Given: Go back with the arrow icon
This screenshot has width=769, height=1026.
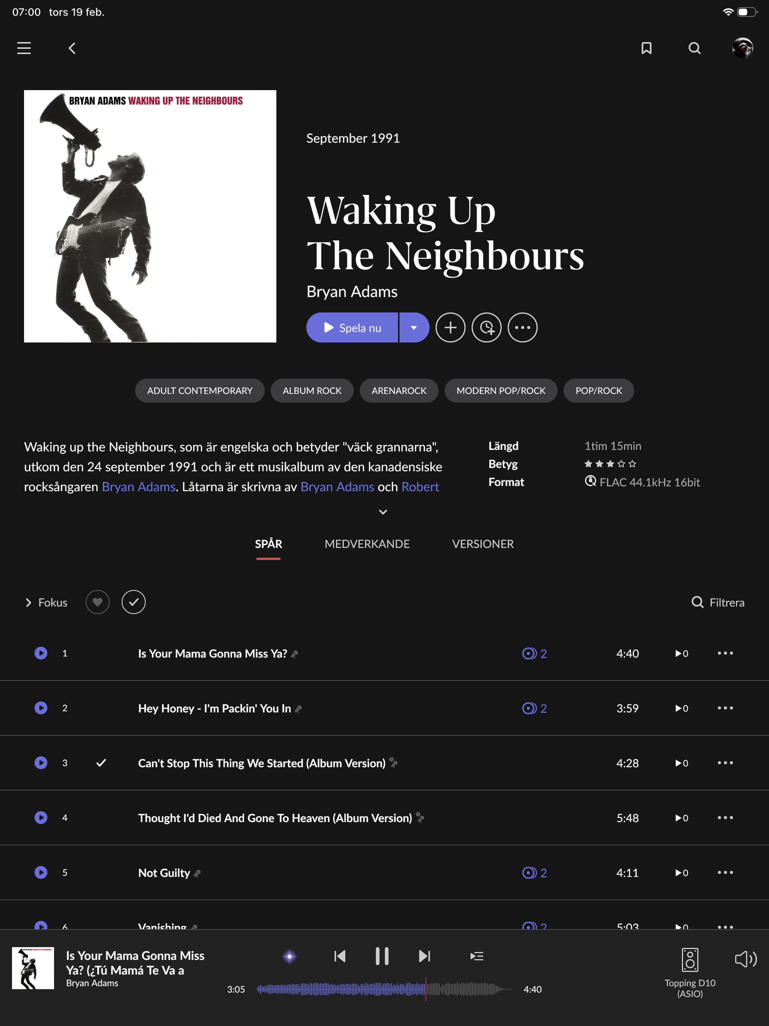Looking at the screenshot, I should click(x=72, y=48).
